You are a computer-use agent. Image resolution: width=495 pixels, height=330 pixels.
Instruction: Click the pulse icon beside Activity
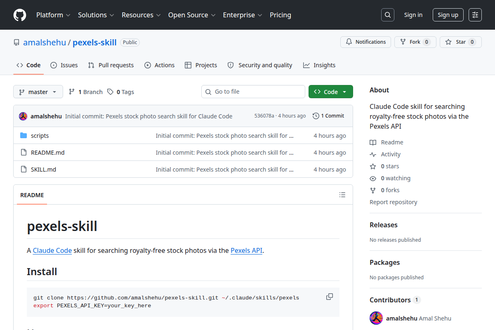(373, 154)
